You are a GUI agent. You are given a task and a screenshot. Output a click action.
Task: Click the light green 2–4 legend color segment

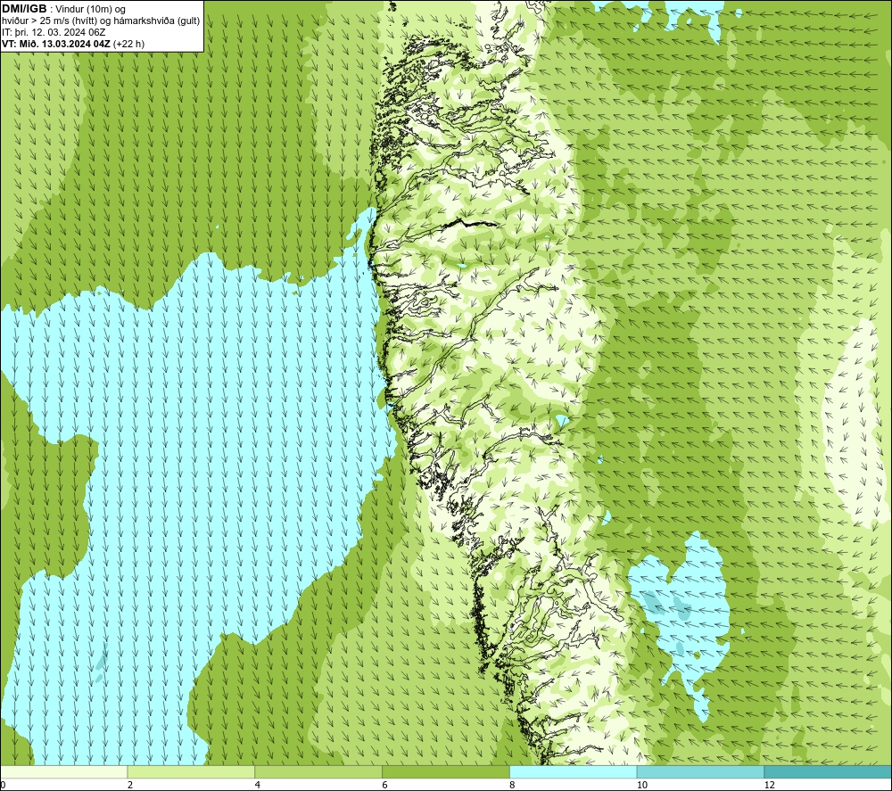(x=191, y=771)
